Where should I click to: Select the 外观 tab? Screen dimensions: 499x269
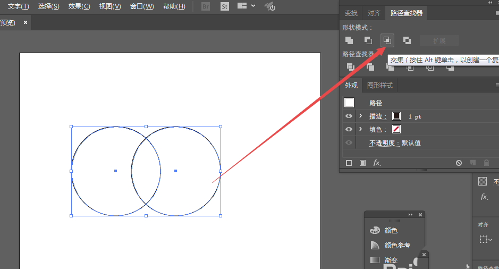pos(351,85)
